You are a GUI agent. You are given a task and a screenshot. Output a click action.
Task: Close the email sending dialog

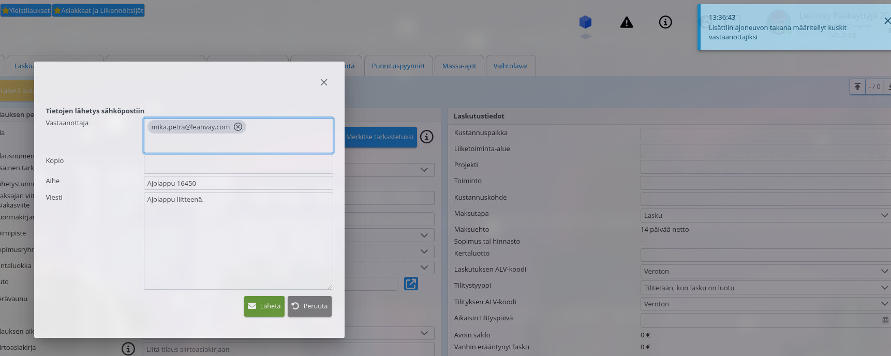[324, 82]
